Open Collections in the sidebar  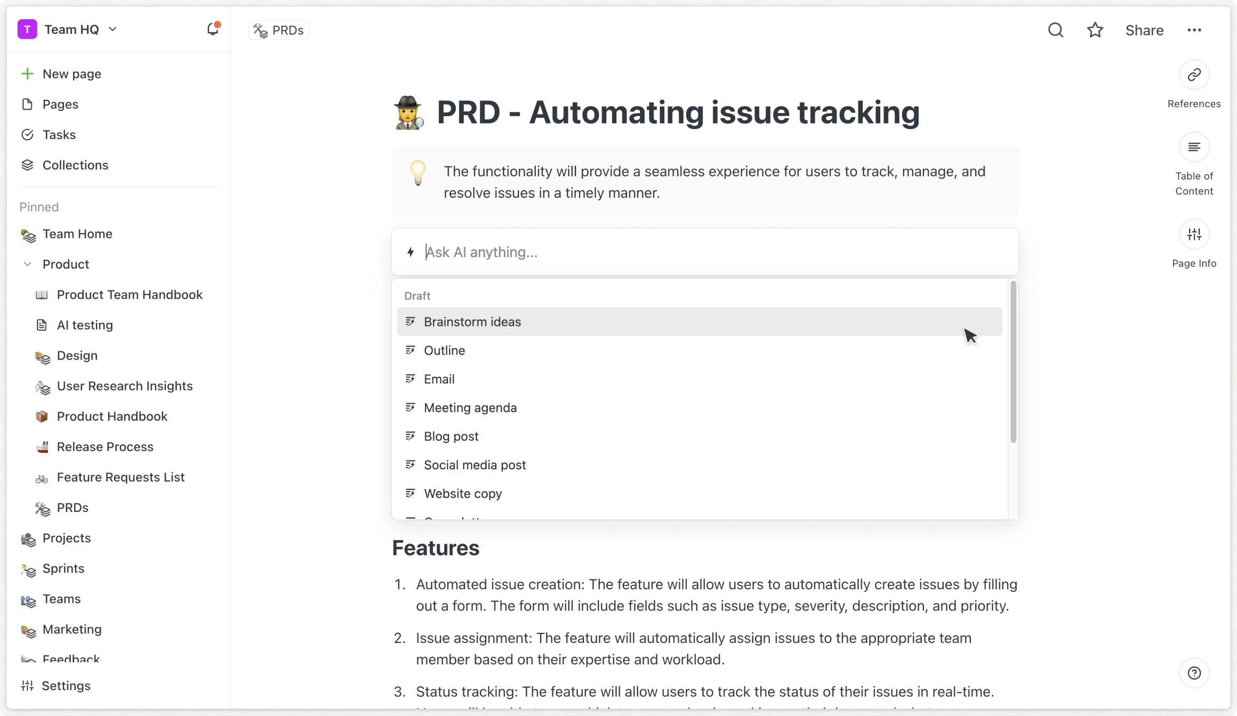[75, 165]
